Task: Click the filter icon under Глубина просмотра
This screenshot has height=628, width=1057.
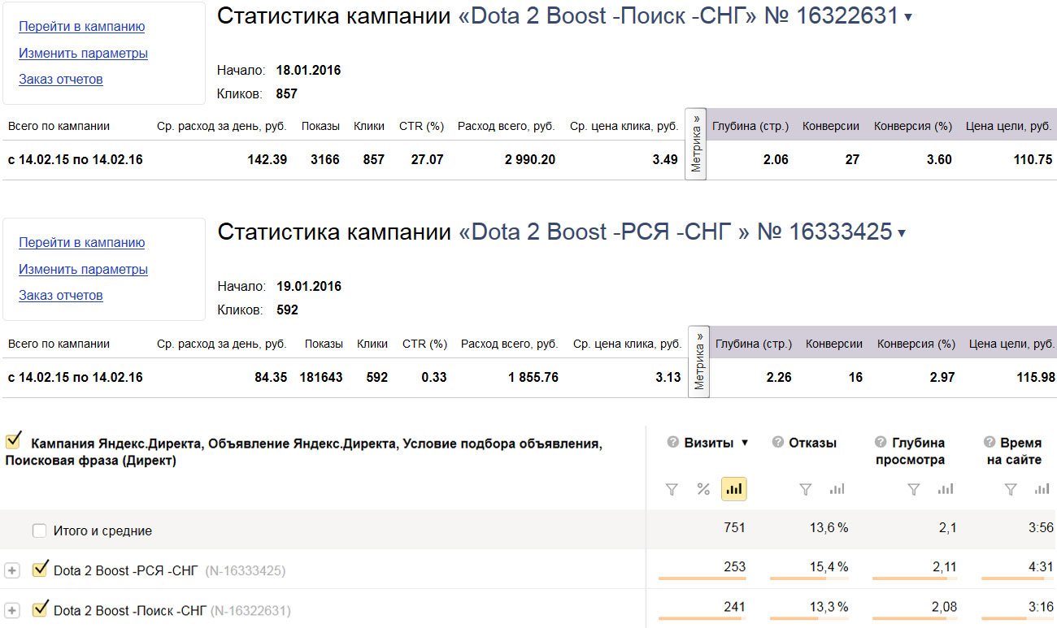Action: tap(914, 489)
